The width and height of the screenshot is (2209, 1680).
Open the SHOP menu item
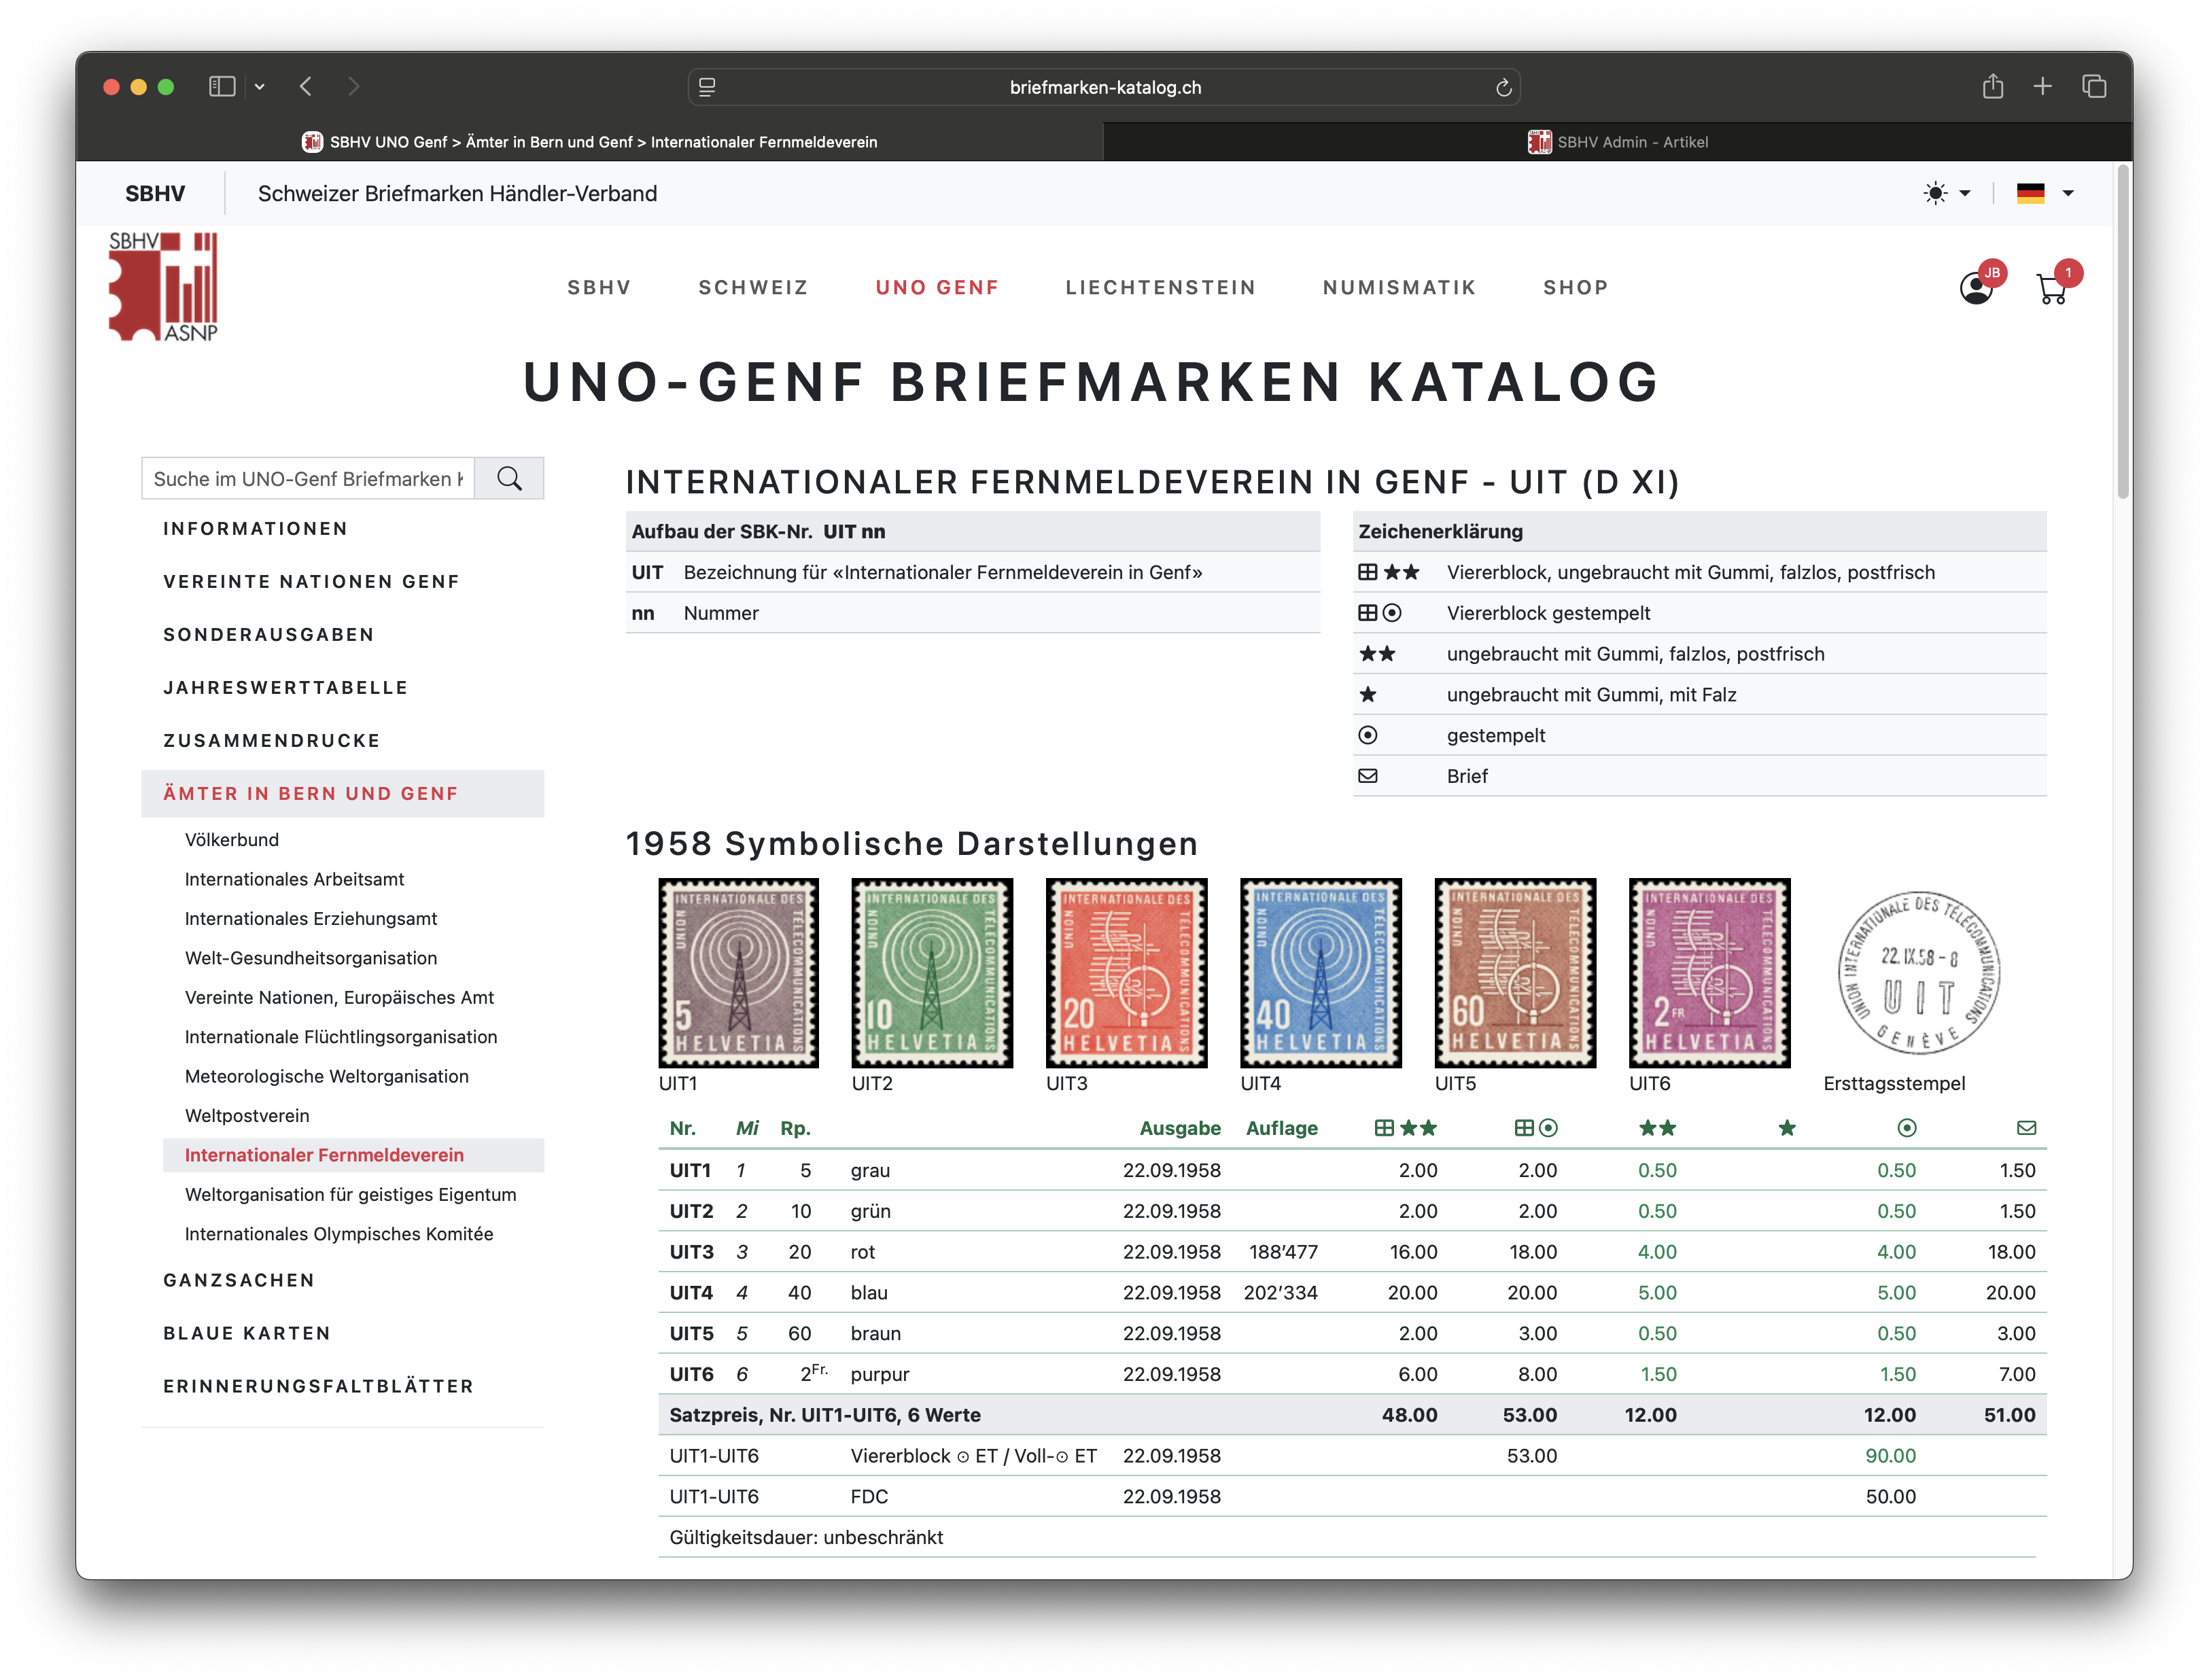tap(1575, 288)
